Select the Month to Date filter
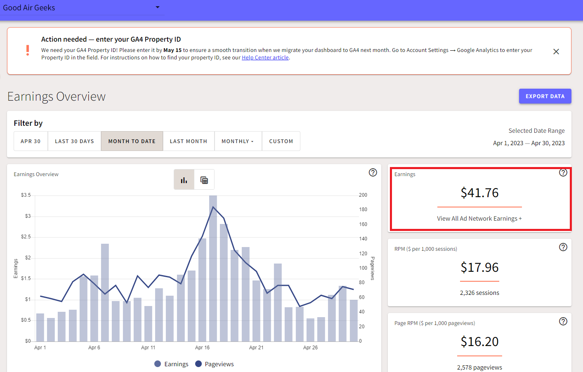This screenshot has height=372, width=583. 132,141
